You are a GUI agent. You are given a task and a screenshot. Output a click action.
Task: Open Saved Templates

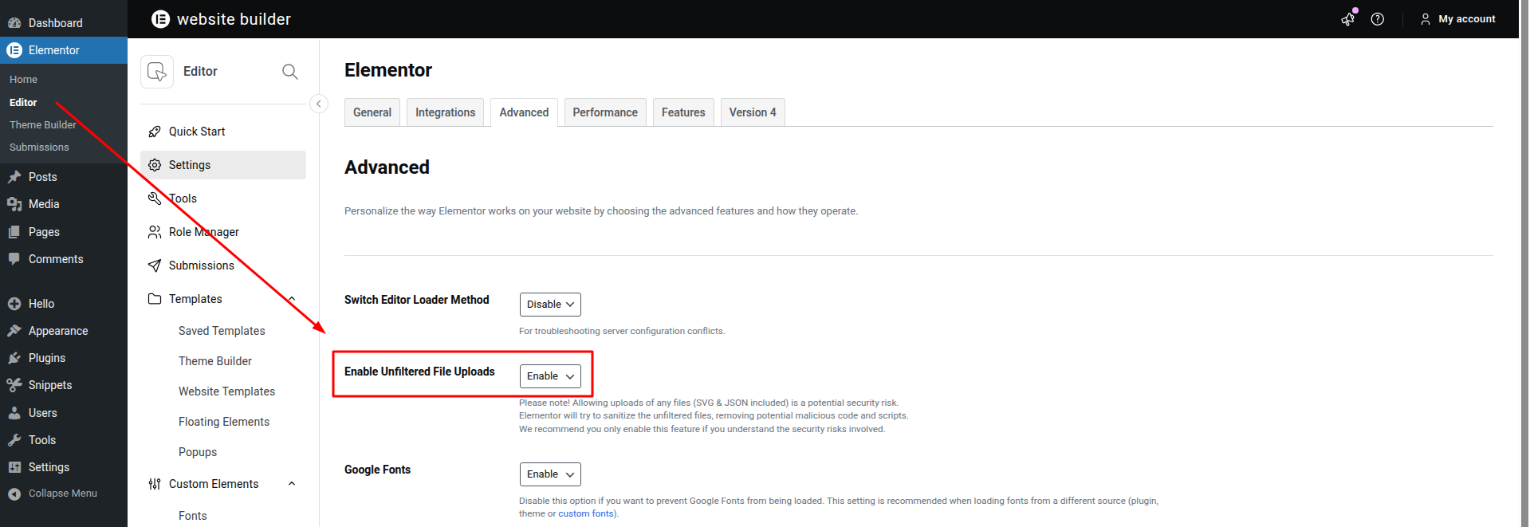click(222, 331)
